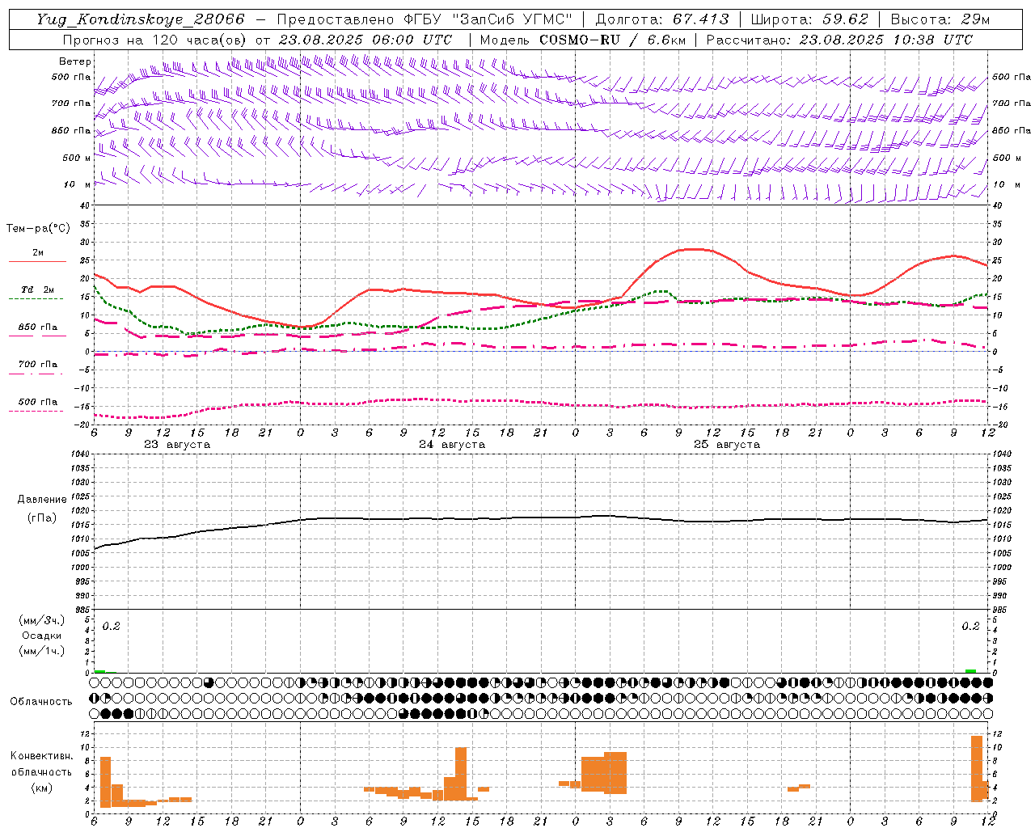Image resolution: width=1035 pixels, height=828 pixels.
Task: Click 'Прогноз на 120 часа(ов)' forecast text
Action: click(x=155, y=40)
